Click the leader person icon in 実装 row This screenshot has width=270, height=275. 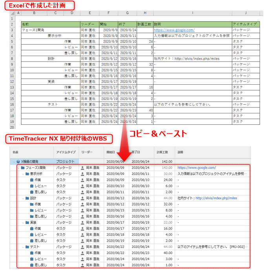pyautogui.click(x=82, y=223)
